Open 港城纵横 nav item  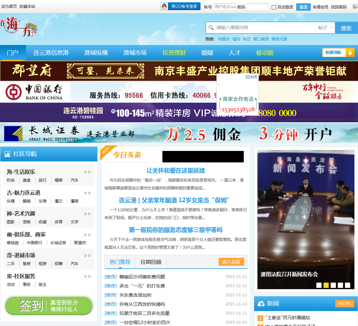coord(96,53)
